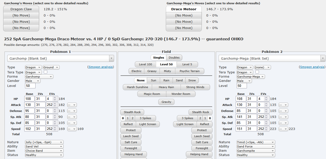Toggle Tera Type checkbox for Pokémon 2
The image size is (326, 159).
tap(257, 72)
